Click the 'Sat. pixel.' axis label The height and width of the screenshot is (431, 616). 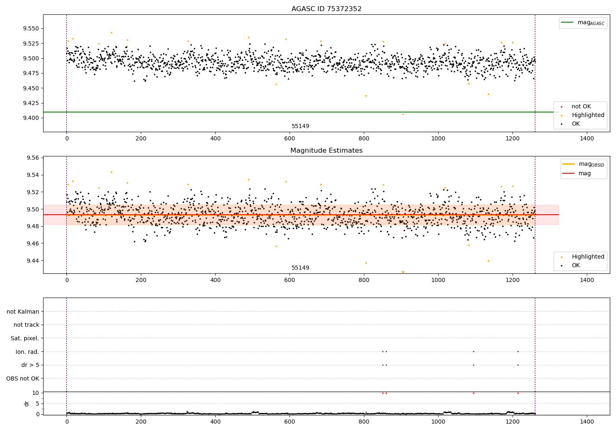click(25, 338)
